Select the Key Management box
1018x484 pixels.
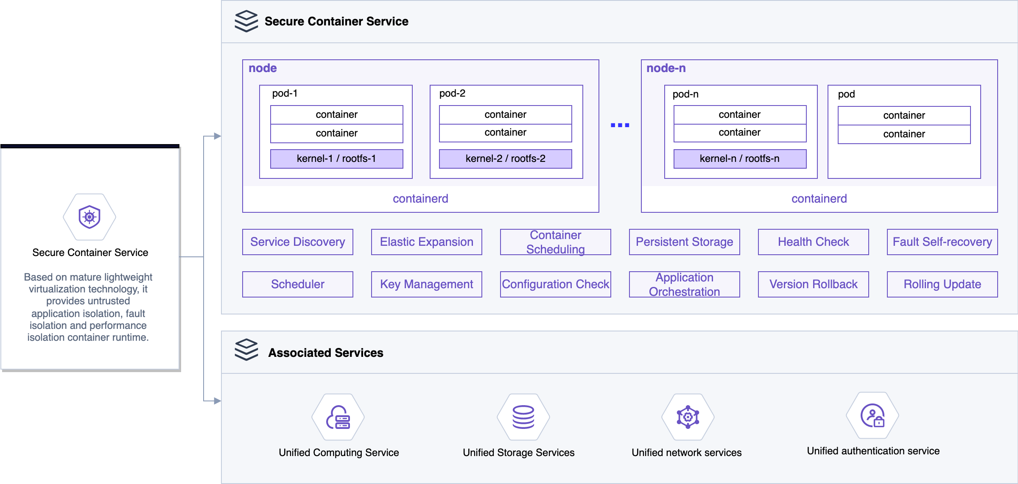tap(426, 284)
